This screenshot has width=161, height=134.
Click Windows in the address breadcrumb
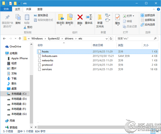(37, 39)
